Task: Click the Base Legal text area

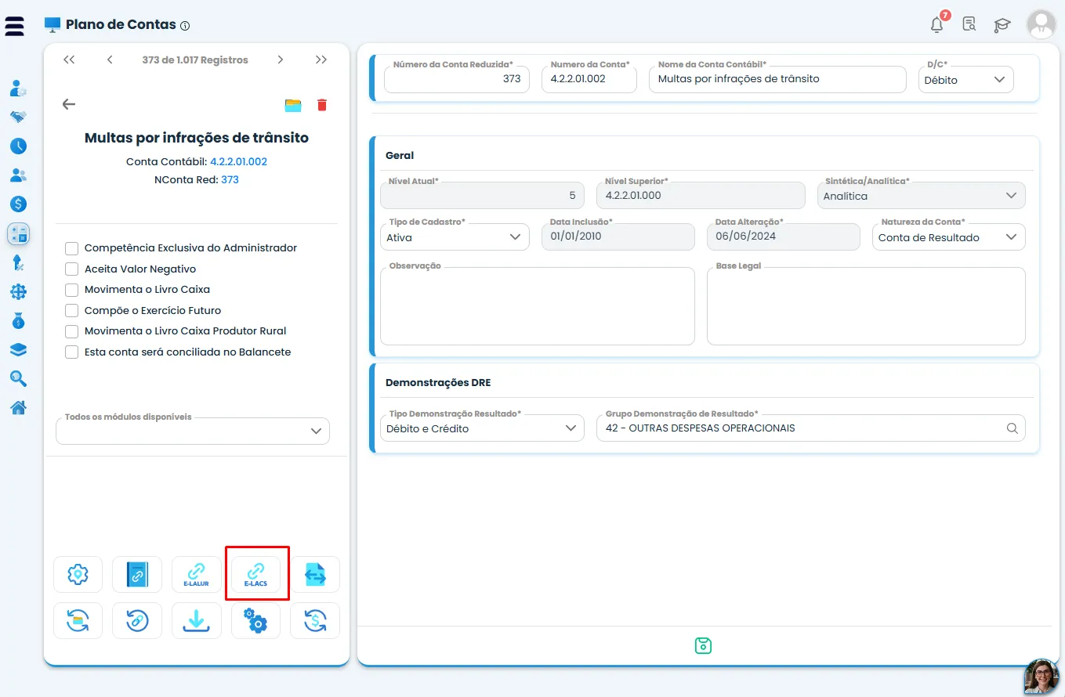Action: [x=866, y=306]
